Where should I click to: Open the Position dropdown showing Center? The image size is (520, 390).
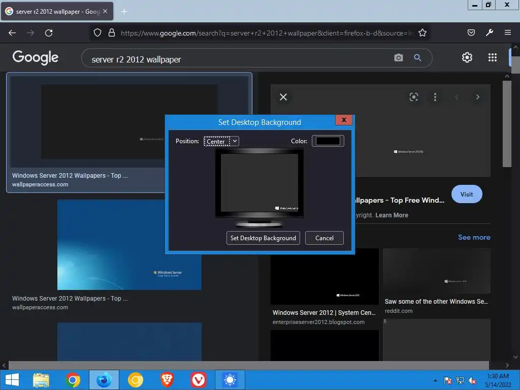coord(221,141)
